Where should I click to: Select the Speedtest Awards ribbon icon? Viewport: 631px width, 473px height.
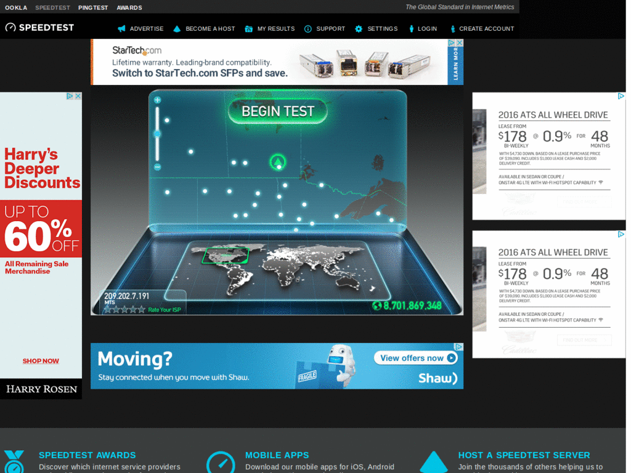15,461
